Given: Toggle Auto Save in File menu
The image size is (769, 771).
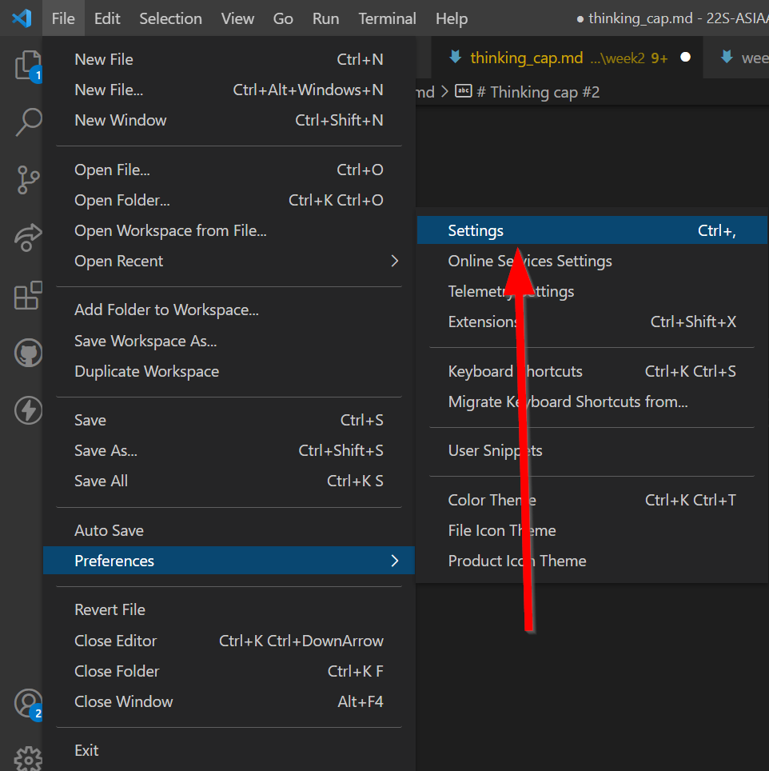Looking at the screenshot, I should 109,530.
